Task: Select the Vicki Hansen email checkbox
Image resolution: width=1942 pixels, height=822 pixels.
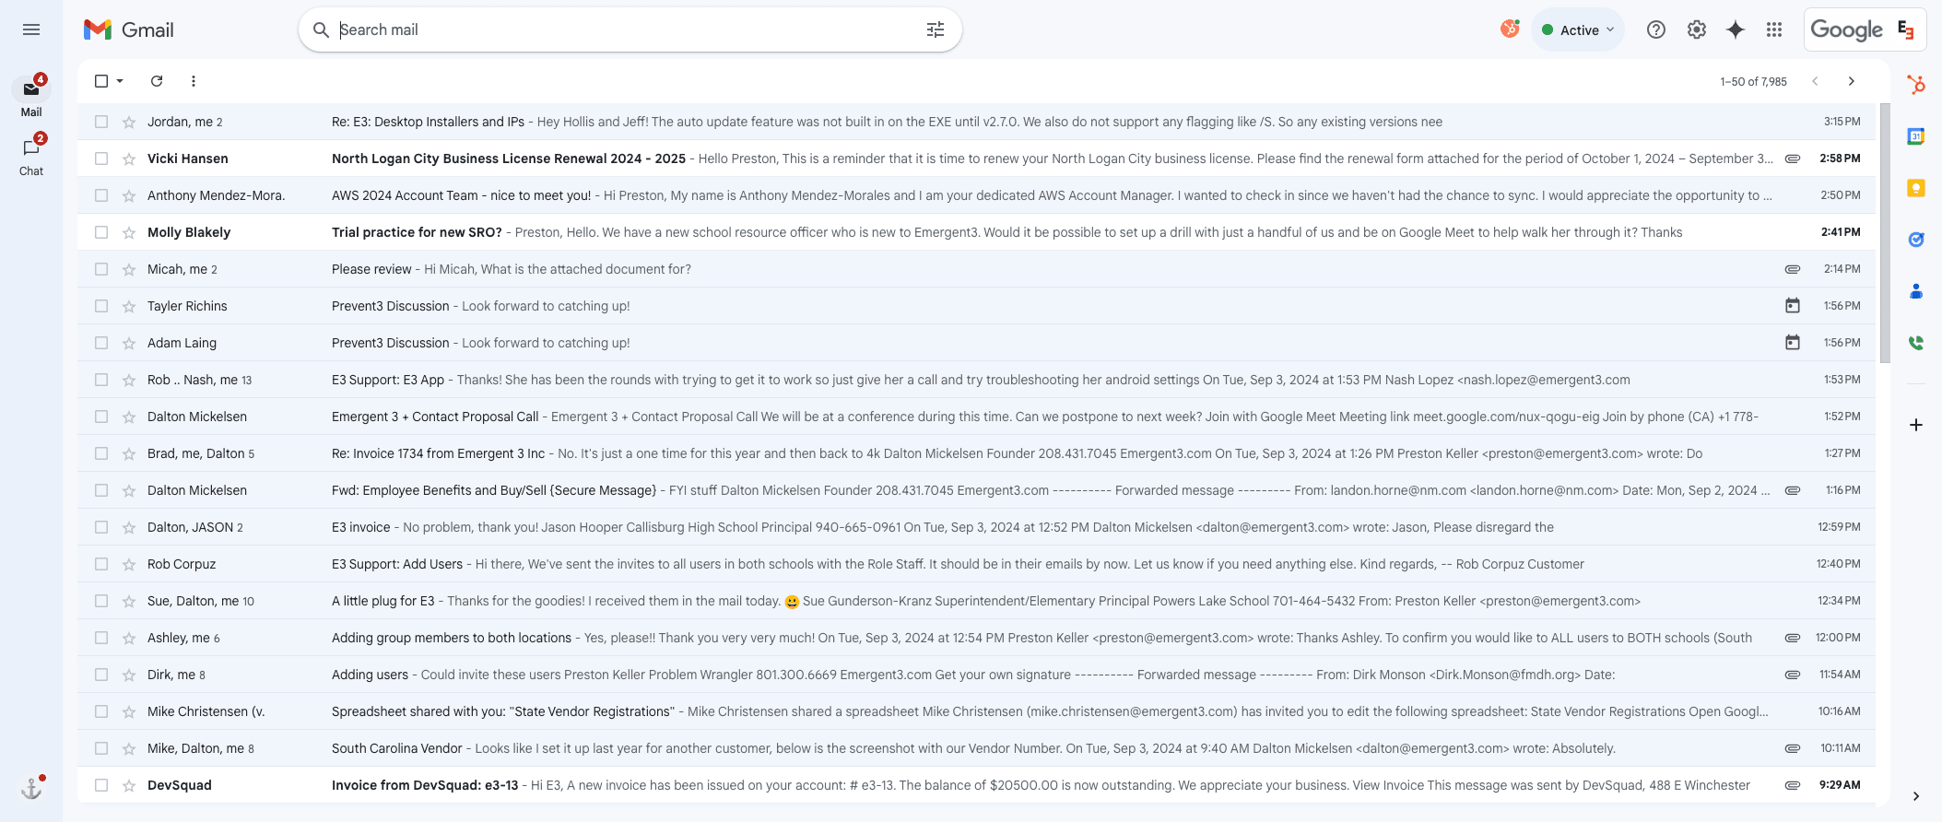Action: [101, 159]
